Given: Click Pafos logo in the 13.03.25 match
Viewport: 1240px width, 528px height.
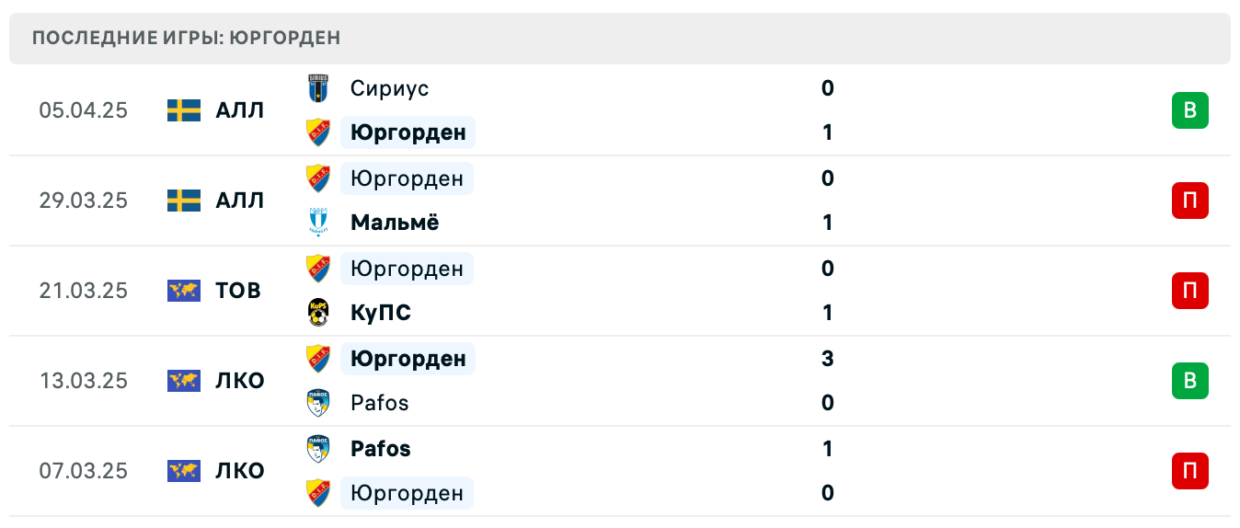Looking at the screenshot, I should click(x=318, y=403).
